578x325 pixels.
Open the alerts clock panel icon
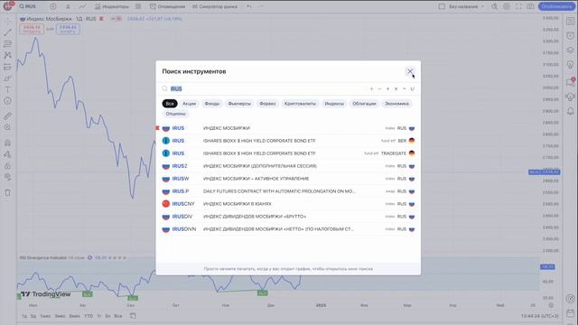tap(570, 35)
